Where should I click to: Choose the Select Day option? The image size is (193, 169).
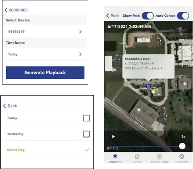click(47, 150)
